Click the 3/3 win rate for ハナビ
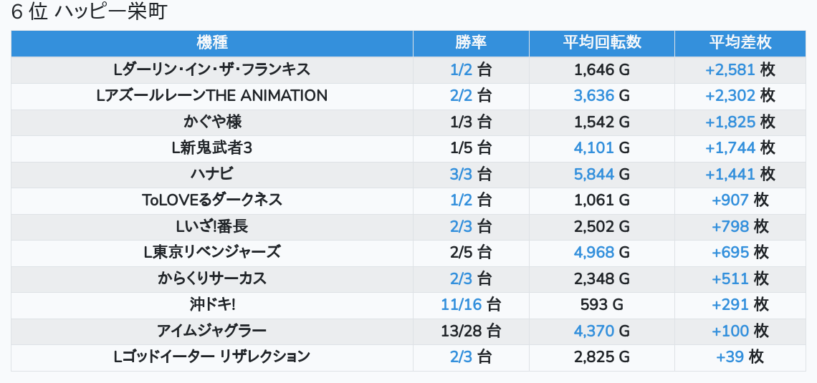Viewport: 817px width, 383px height. click(461, 174)
